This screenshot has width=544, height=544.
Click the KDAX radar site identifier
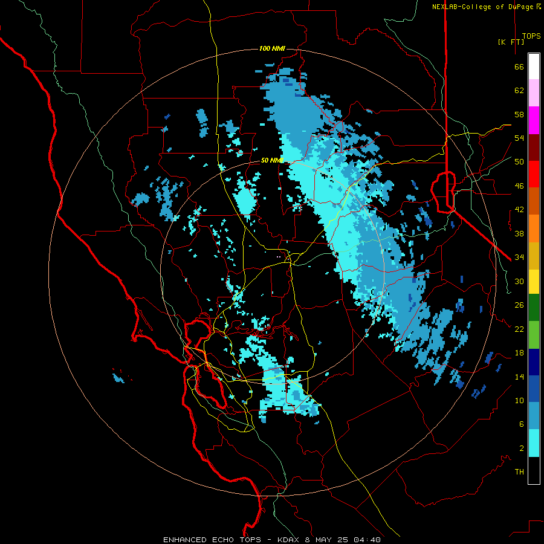tap(289, 540)
